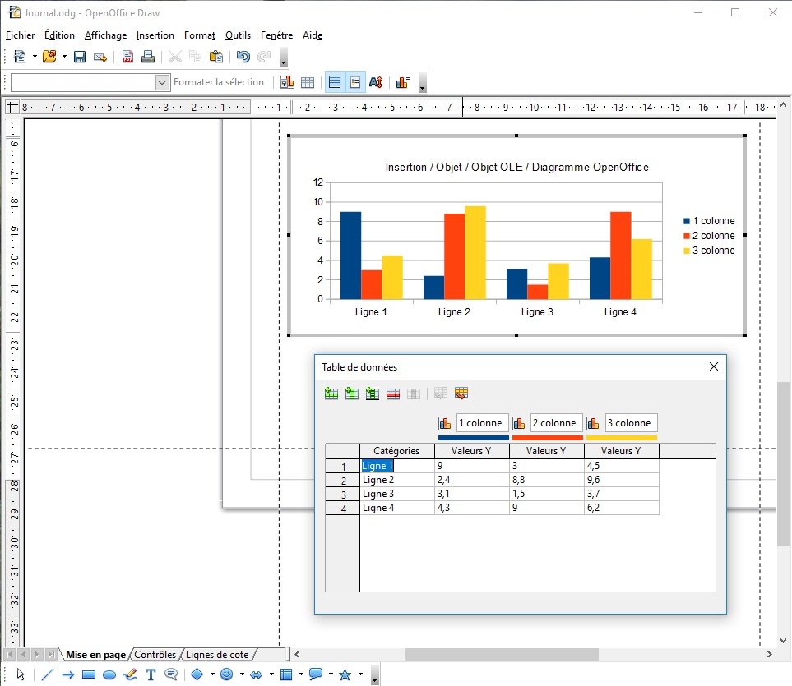The width and height of the screenshot is (792, 686).
Task: Click the orange color bar under 2 colonne
Action: (548, 438)
